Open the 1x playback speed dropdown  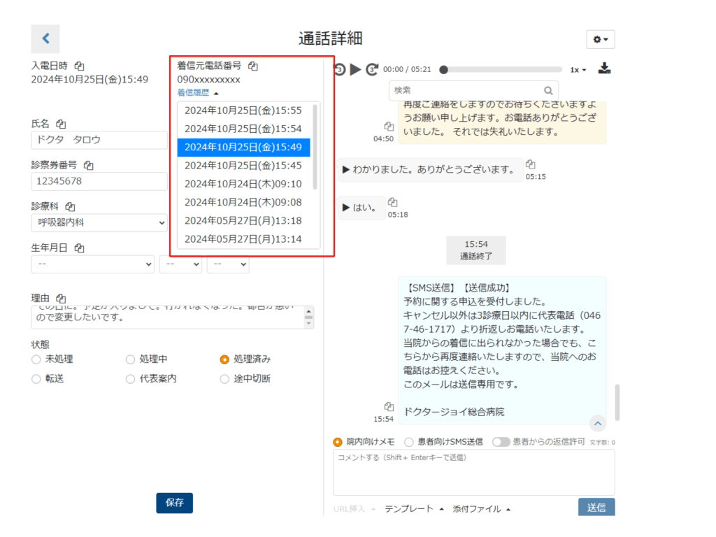[x=578, y=70]
